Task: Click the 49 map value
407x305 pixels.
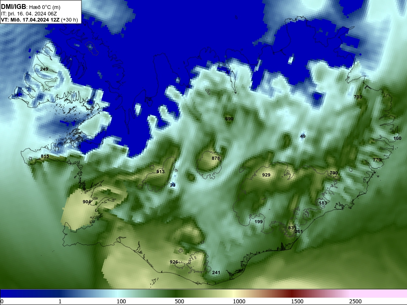Action: pyautogui.click(x=303, y=136)
